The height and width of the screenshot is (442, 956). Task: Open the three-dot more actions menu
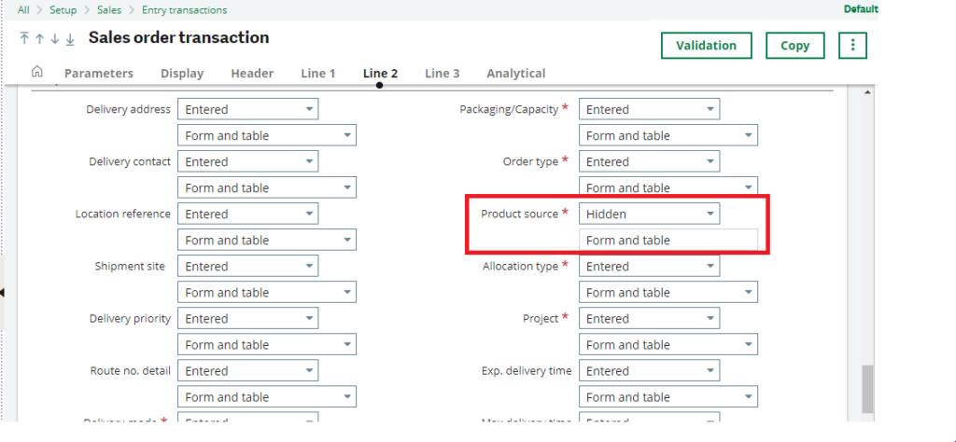point(852,45)
